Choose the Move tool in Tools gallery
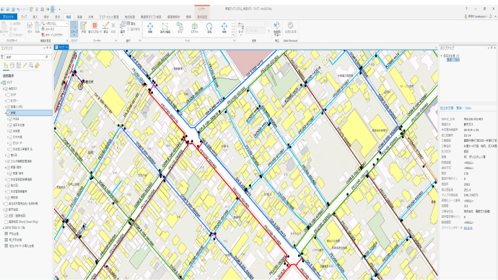 click(150, 27)
